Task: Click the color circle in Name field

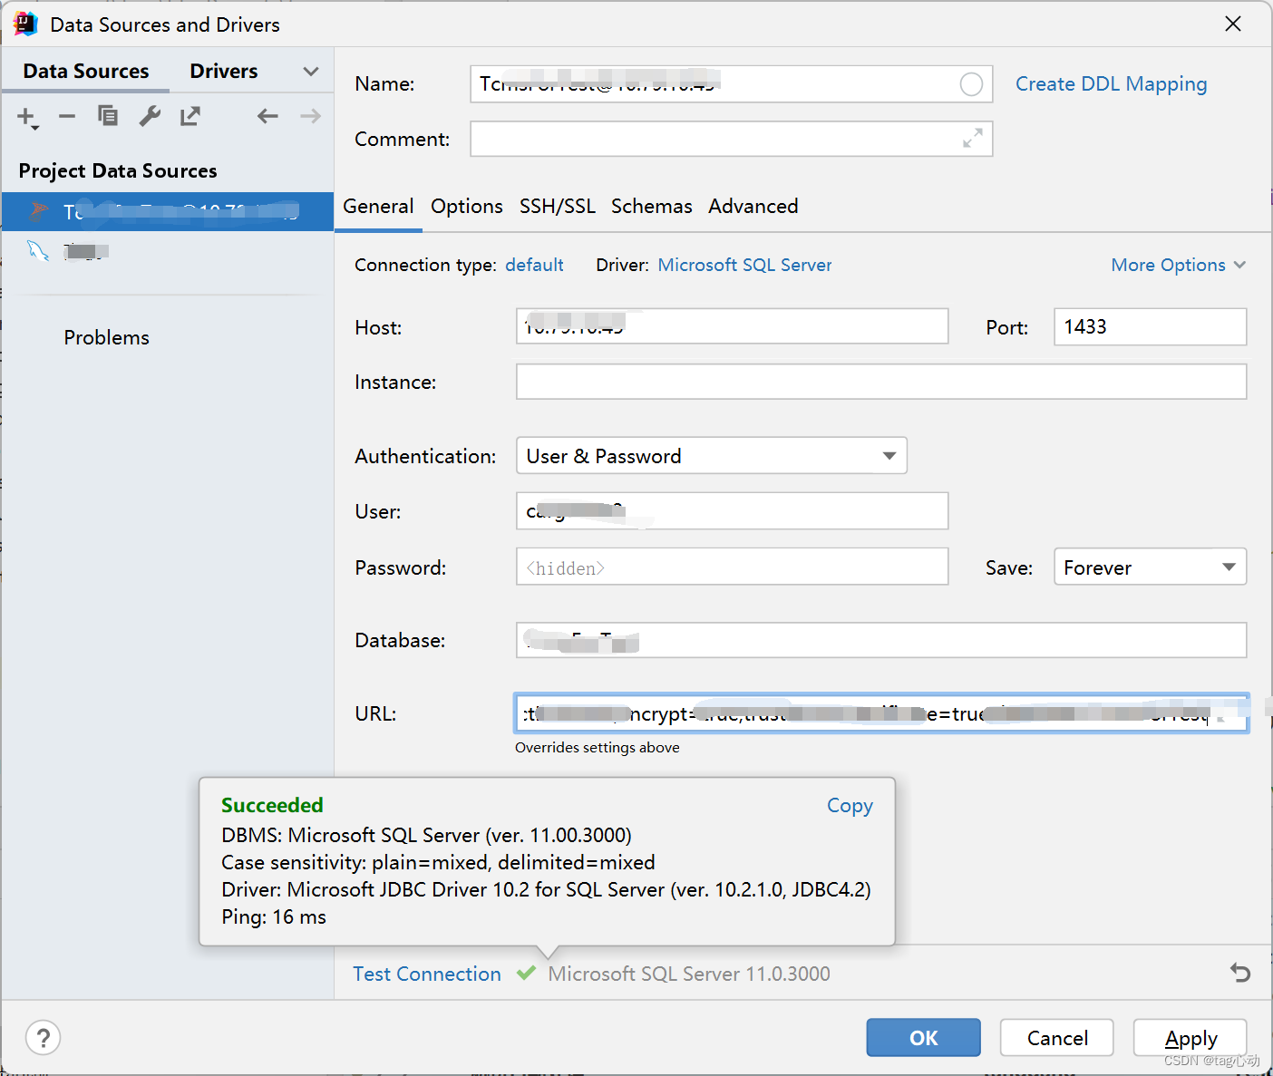Action: (x=971, y=84)
